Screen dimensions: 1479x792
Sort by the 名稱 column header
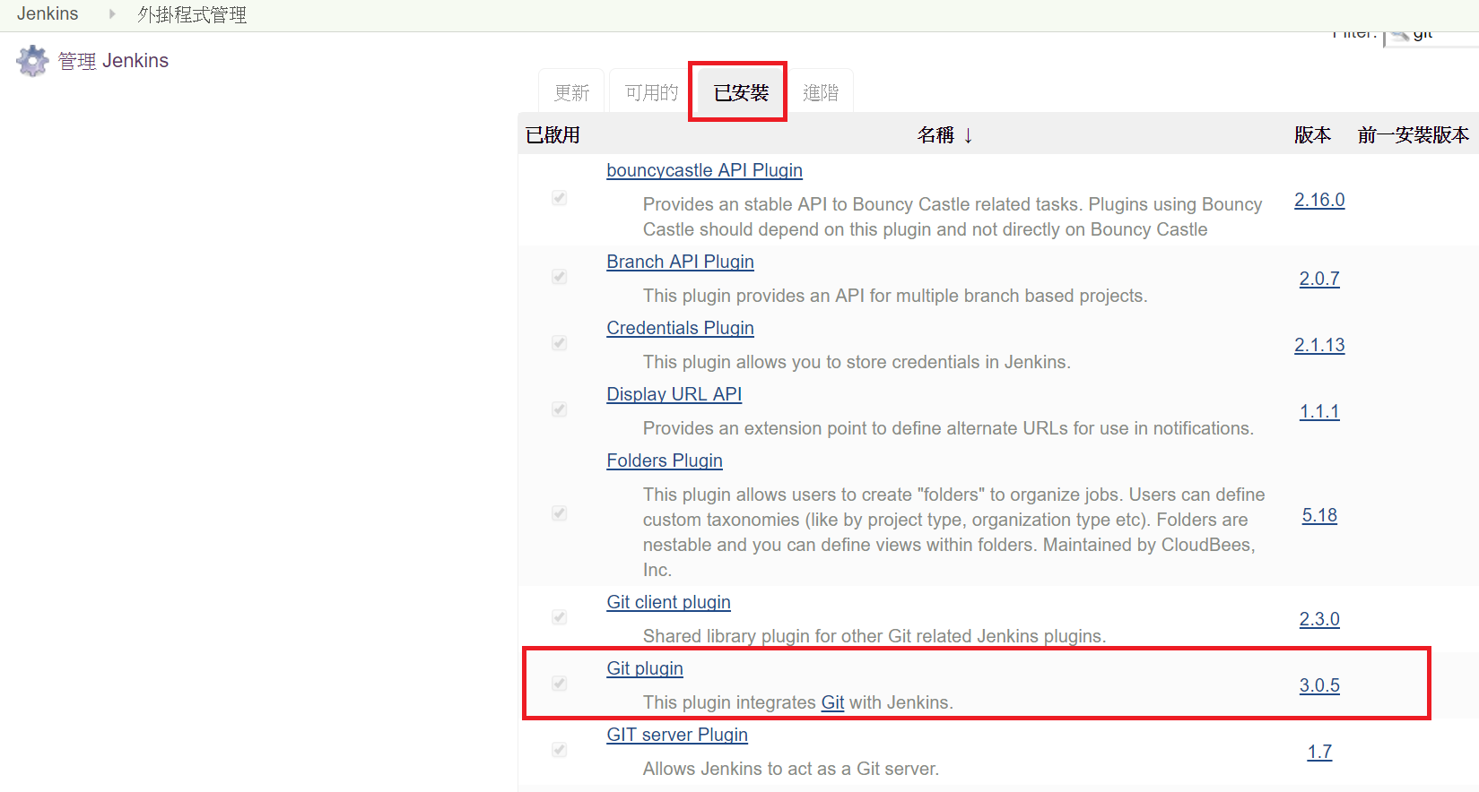tap(944, 135)
